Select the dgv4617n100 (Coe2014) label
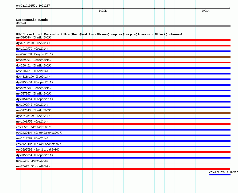Screen dimensions: 238x193 33,116
